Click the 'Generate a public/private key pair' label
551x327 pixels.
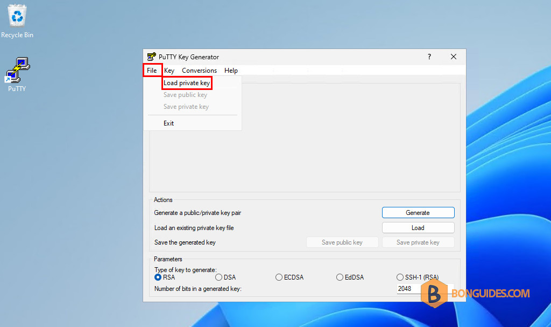click(x=197, y=213)
